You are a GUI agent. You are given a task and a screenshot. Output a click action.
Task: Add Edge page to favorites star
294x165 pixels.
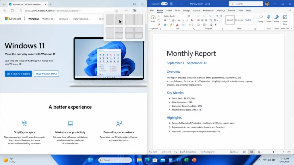tap(116, 11)
